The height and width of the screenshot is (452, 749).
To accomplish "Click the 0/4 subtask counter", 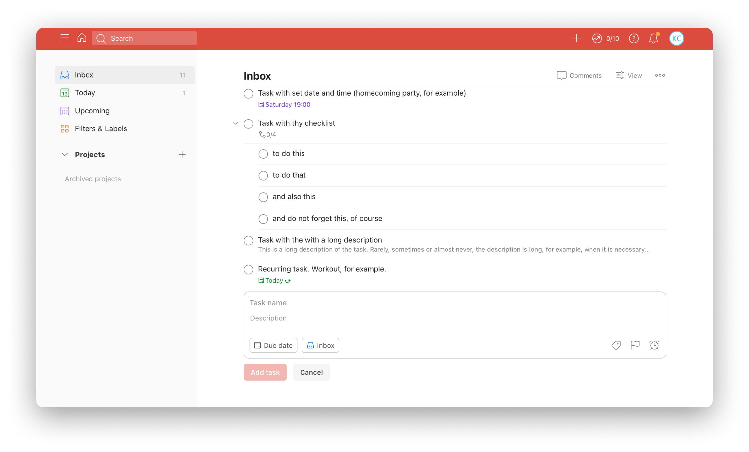I will (267, 135).
